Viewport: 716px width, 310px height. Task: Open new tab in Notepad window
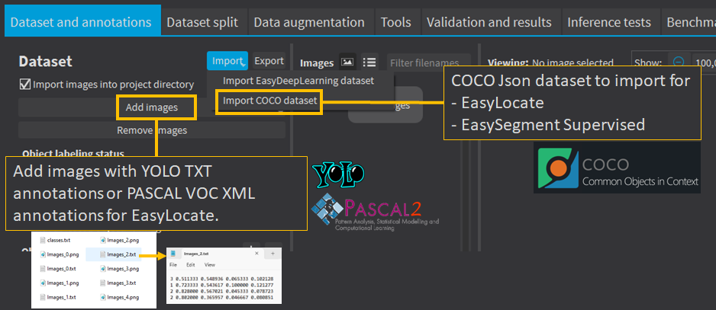coord(273,254)
